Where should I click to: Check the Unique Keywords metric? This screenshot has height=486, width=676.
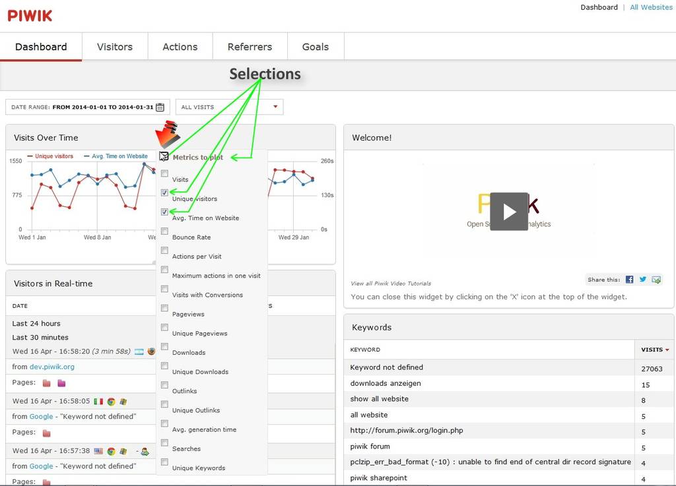coord(164,462)
